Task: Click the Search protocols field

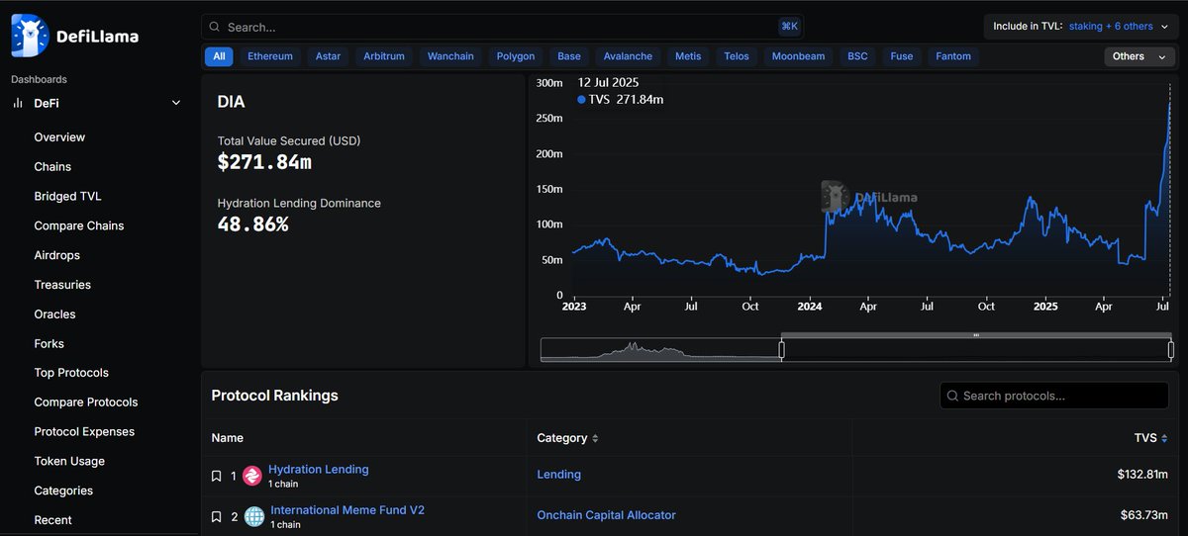Action: coord(1054,396)
